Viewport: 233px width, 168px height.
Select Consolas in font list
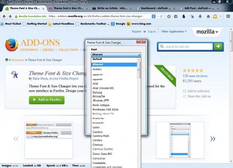[114, 158]
